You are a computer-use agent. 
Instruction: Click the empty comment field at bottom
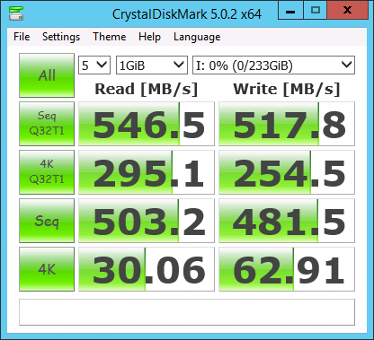[x=187, y=312]
